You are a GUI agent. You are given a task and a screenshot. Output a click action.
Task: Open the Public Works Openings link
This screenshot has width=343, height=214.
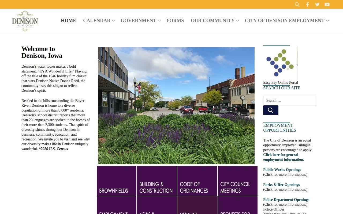click(282, 170)
